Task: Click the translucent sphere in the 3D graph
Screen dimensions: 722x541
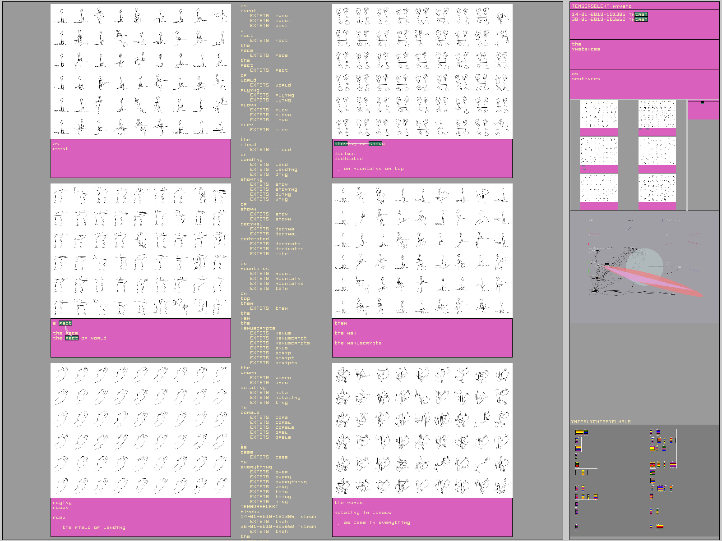Action: click(644, 261)
